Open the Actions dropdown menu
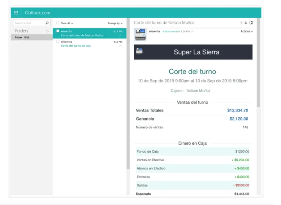This screenshot has height=205, width=281. [246, 31]
